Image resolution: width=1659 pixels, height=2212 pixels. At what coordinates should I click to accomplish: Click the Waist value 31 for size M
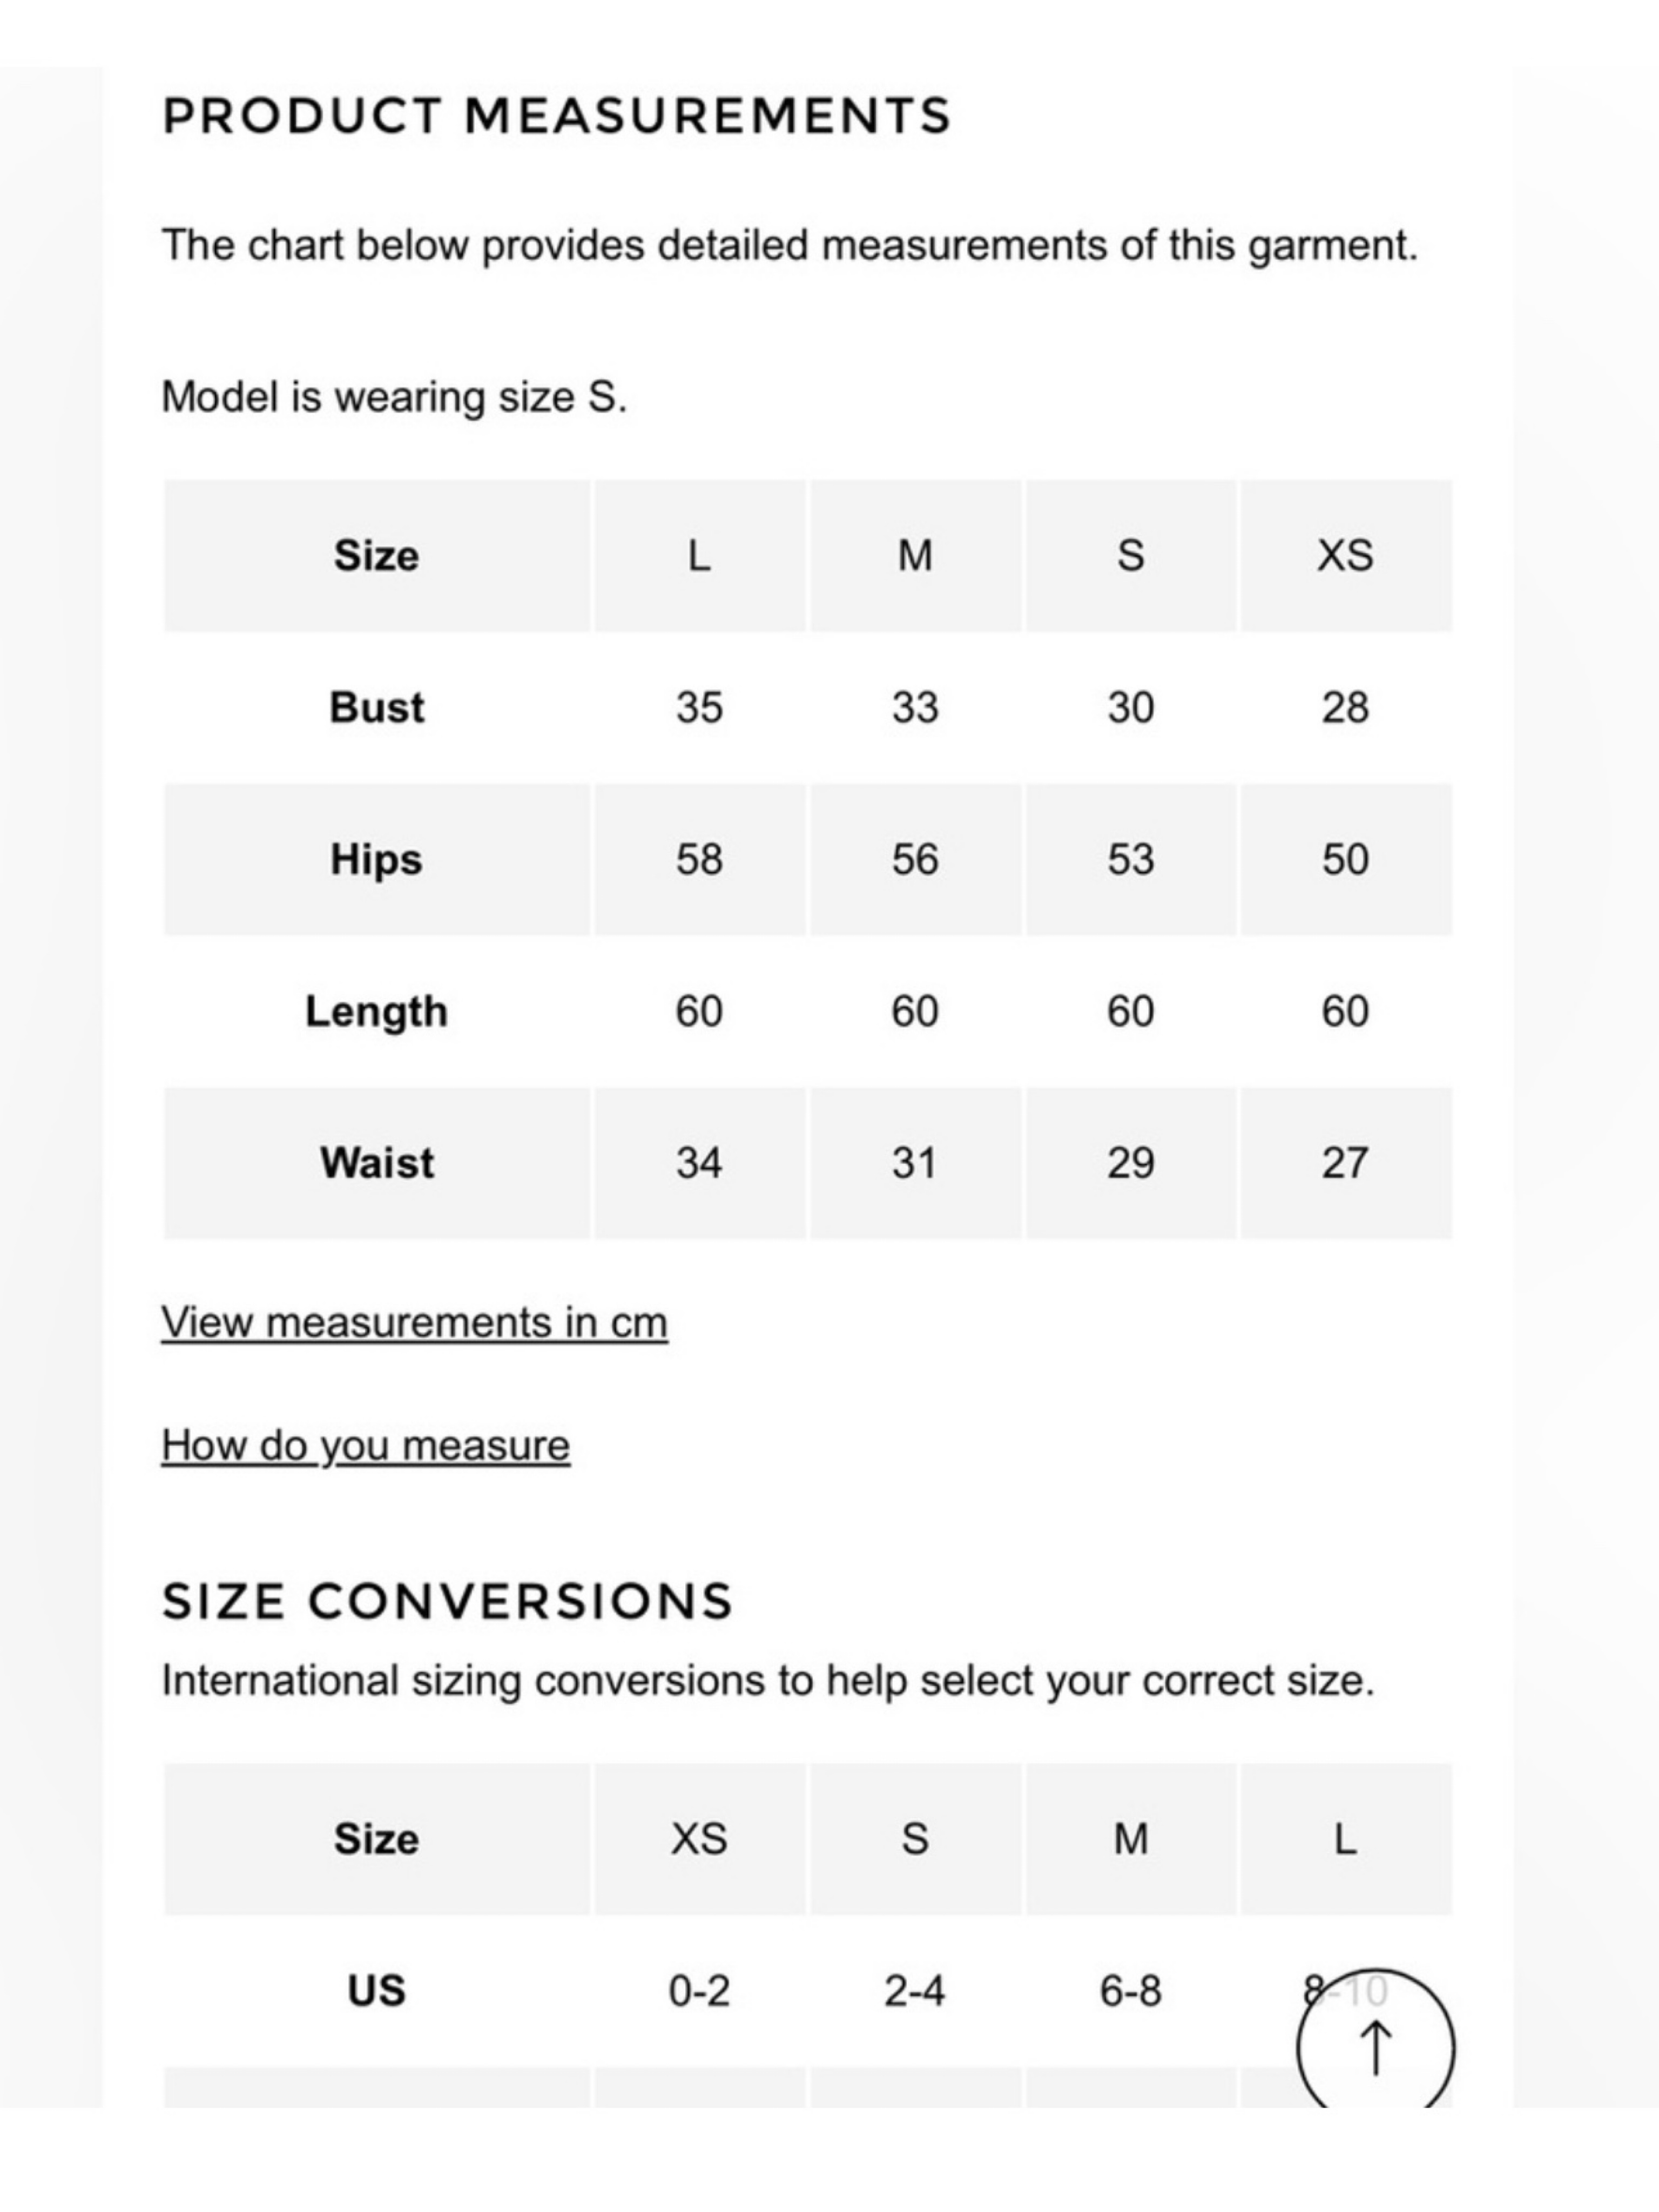coord(915,1163)
